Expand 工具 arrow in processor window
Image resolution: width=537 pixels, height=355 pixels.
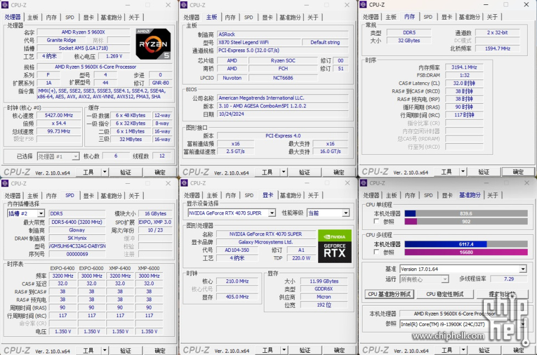click(105, 172)
